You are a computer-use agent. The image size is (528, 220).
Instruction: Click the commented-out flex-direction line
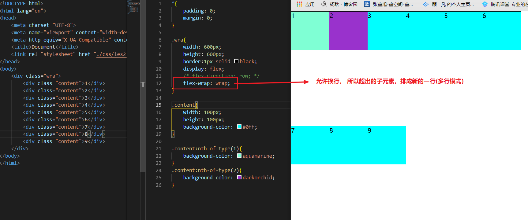pos(221,76)
